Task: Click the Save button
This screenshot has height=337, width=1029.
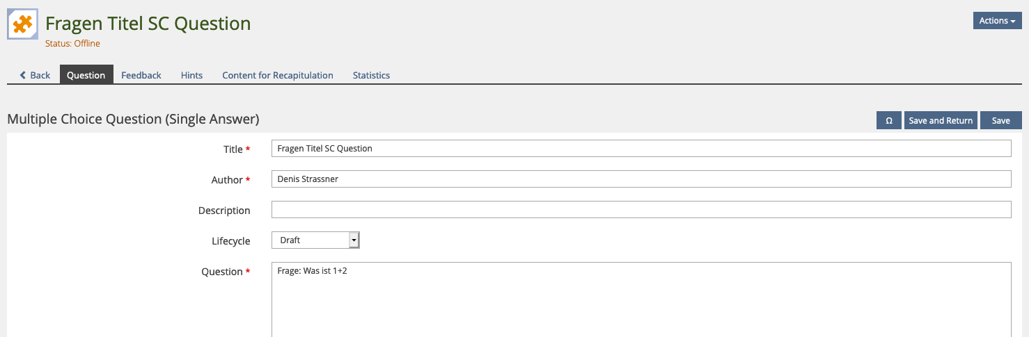Action: tap(1000, 120)
